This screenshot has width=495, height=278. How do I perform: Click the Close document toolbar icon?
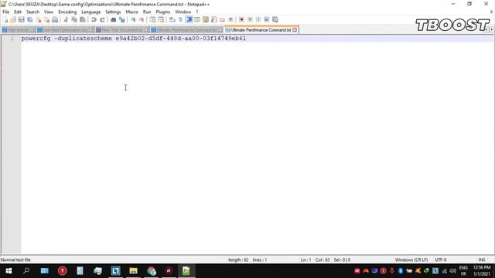(x=39, y=19)
